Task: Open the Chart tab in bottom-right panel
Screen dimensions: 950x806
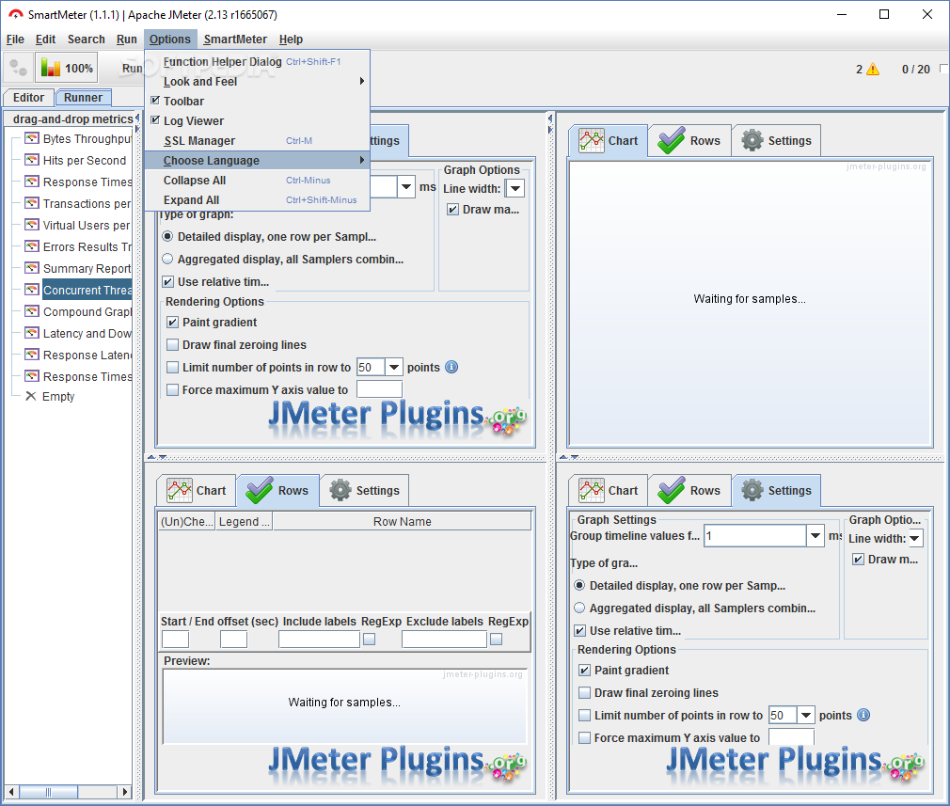Action: coord(609,490)
